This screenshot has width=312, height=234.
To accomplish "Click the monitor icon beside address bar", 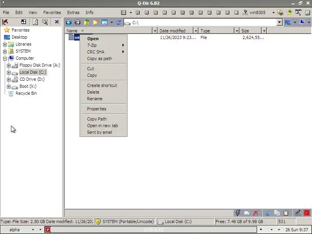I will 288,22.
